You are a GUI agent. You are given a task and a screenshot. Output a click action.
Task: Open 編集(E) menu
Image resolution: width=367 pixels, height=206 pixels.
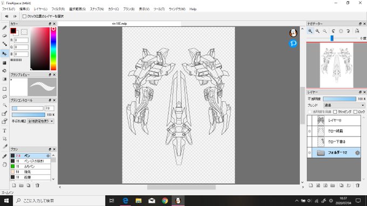point(24,9)
